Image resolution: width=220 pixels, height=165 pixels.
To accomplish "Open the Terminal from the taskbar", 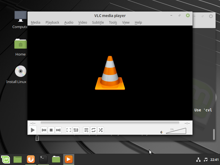I will click(x=43, y=159).
